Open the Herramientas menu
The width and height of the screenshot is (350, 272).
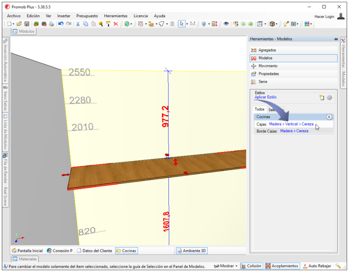pos(115,16)
